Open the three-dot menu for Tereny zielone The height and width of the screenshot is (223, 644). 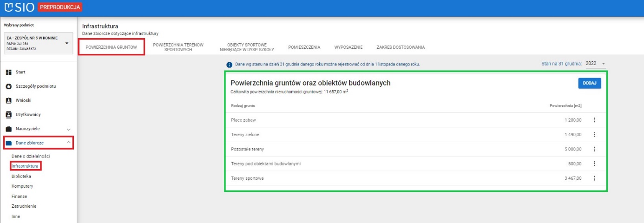tap(594, 135)
